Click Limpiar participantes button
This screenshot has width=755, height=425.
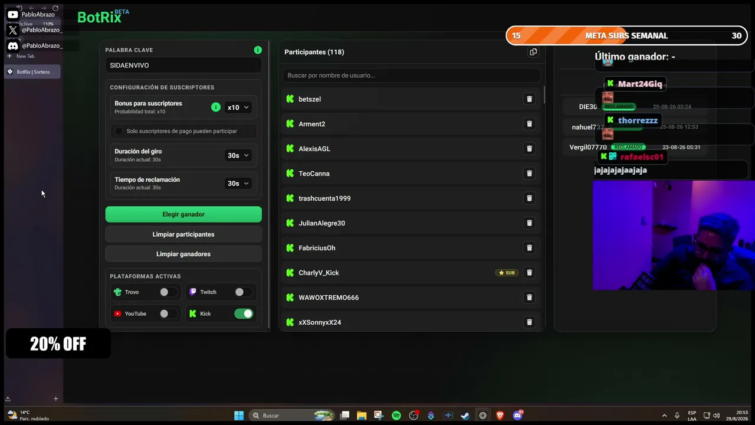pos(183,234)
